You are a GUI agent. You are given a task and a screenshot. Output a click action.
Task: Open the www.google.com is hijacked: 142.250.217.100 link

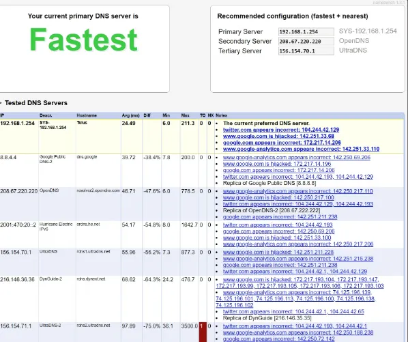278,197
